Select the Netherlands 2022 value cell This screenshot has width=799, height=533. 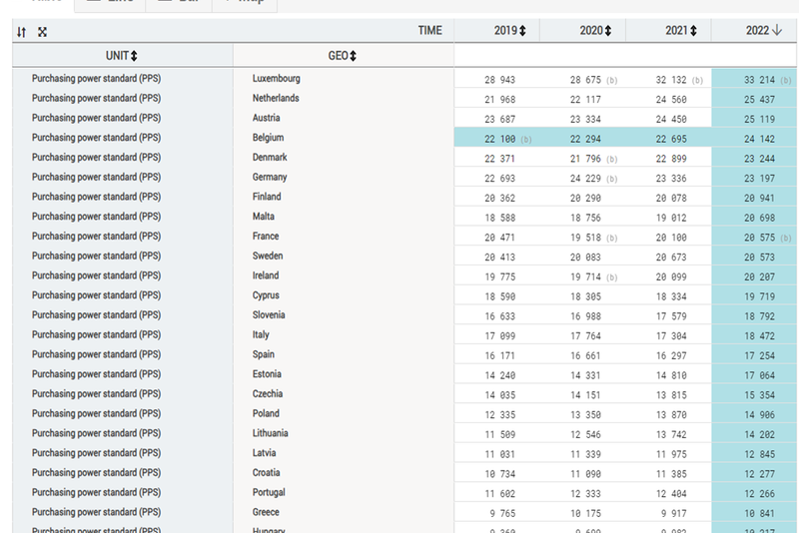(x=754, y=99)
